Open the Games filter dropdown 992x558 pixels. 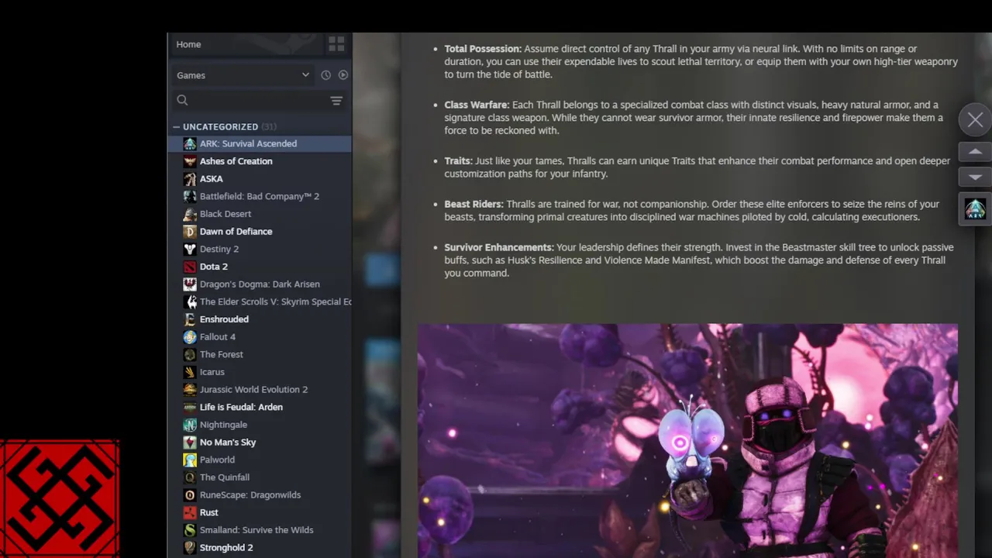243,75
